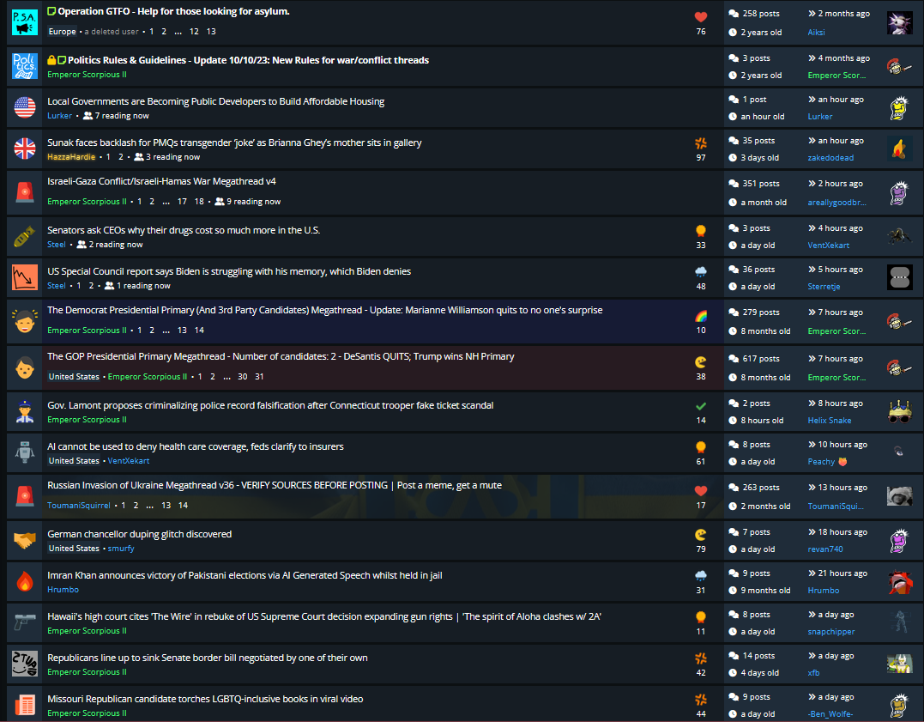Open last poster Helix Snake's profile

coord(829,421)
